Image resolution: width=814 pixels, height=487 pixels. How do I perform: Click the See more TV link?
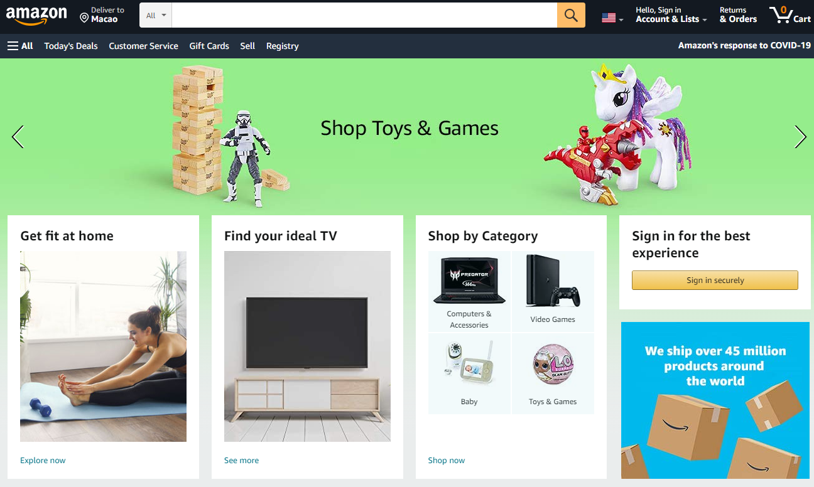[x=241, y=461]
